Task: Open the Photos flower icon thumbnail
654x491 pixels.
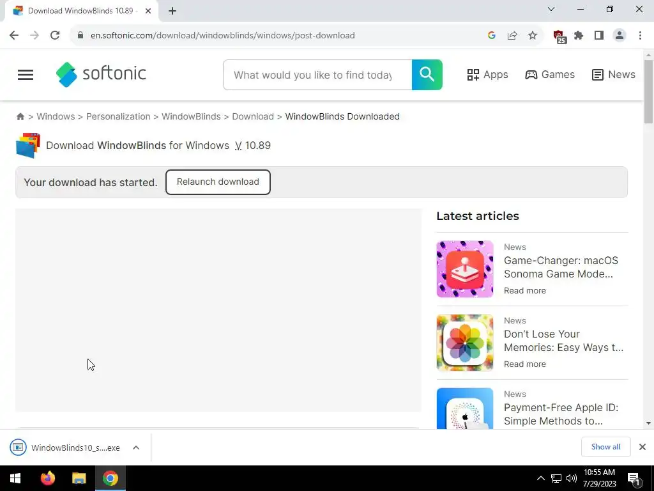Action: (x=465, y=343)
